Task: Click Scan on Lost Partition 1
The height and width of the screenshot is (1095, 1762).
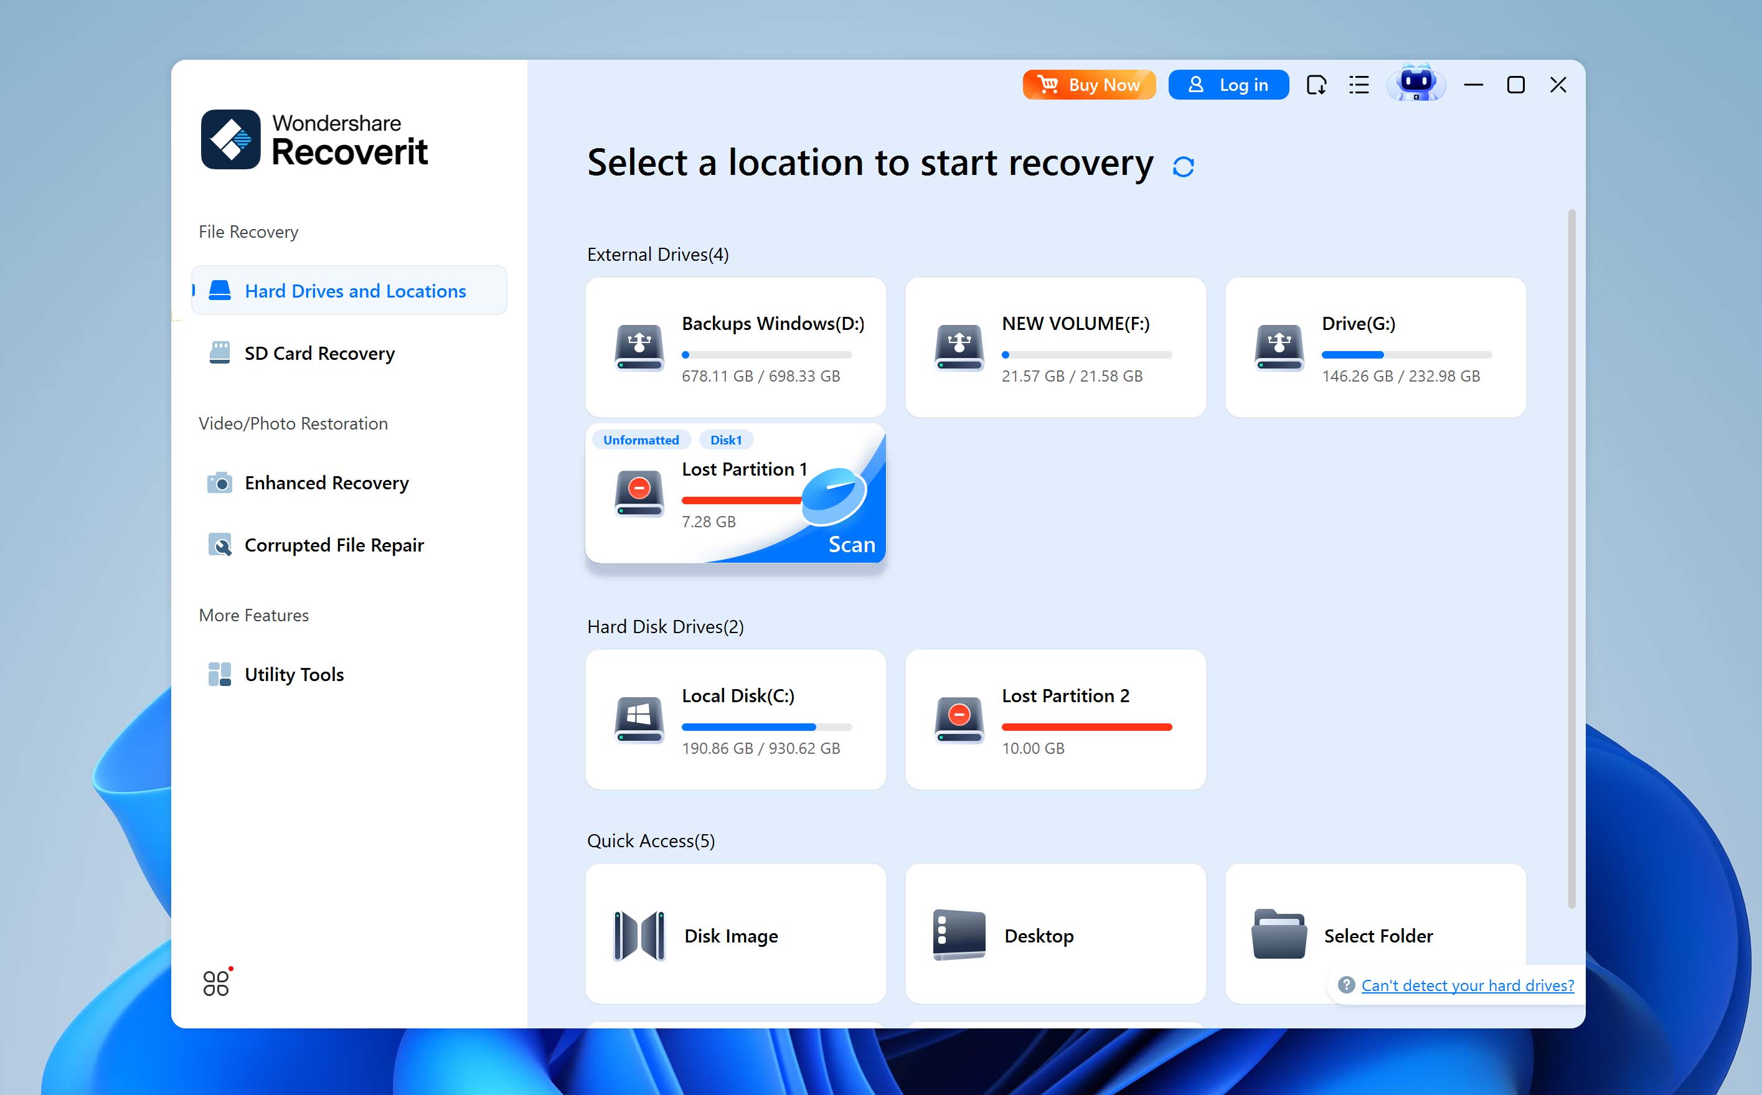Action: 852,545
